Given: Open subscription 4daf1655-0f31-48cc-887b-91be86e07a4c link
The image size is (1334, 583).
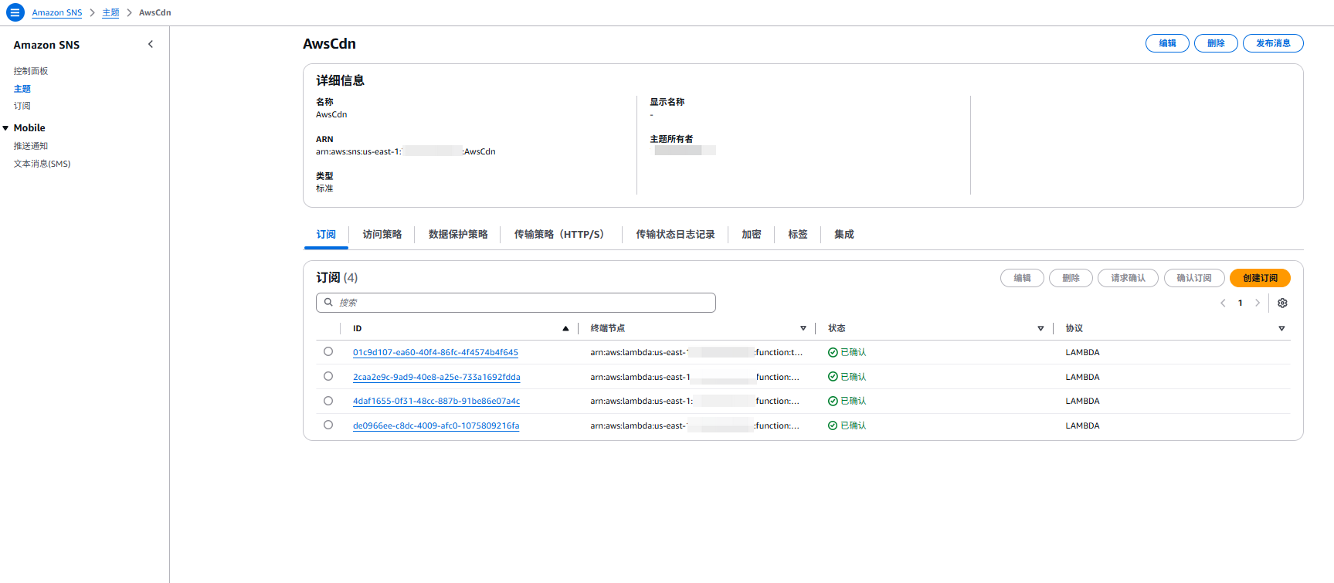Looking at the screenshot, I should point(436,402).
